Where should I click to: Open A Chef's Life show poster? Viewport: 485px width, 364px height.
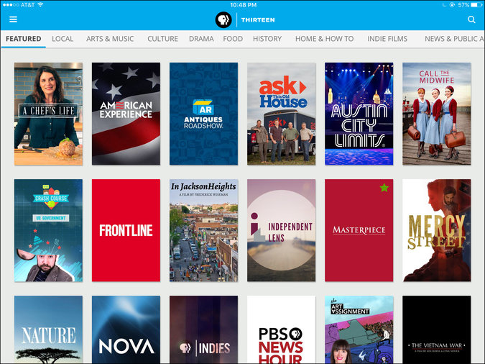(48, 114)
